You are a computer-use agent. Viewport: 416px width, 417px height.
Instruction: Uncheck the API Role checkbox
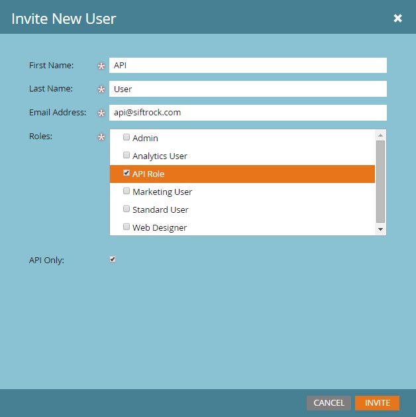click(127, 173)
